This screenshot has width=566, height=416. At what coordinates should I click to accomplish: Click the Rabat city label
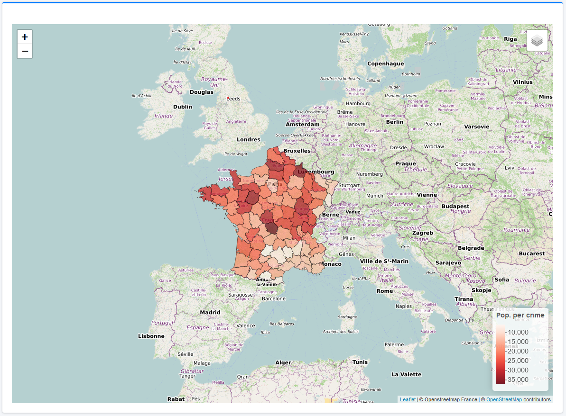[x=176, y=399]
